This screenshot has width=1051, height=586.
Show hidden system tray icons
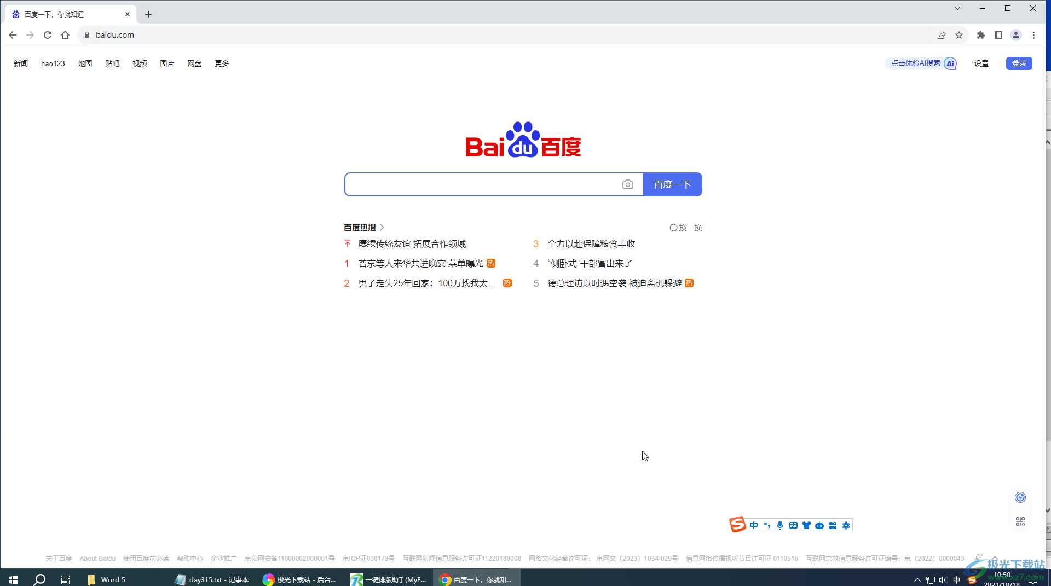[917, 580]
